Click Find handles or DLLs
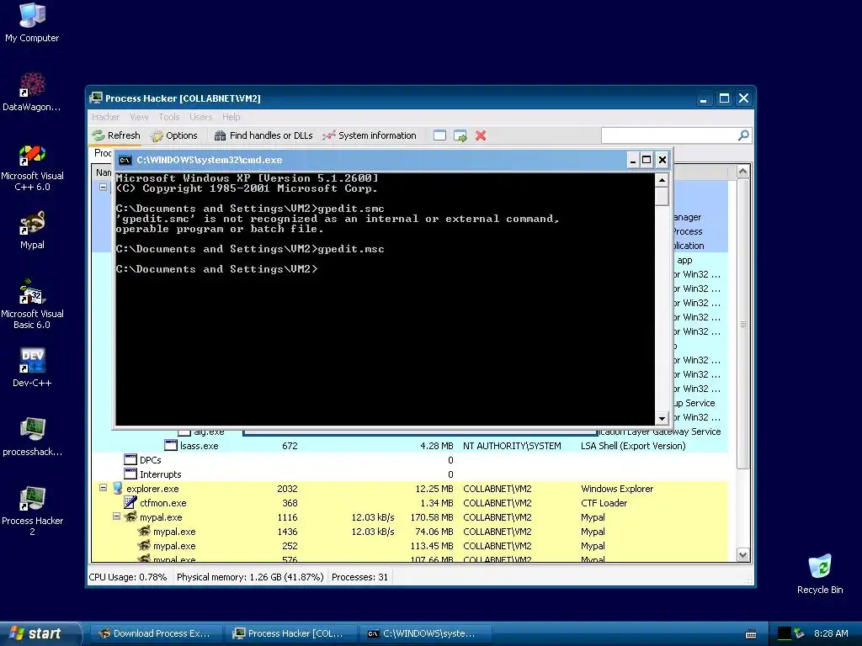Viewport: 862px width, 646px height. pos(263,135)
